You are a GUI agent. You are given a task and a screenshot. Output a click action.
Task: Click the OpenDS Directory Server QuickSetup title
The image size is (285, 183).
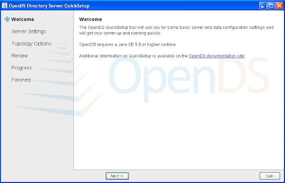tap(49, 6)
